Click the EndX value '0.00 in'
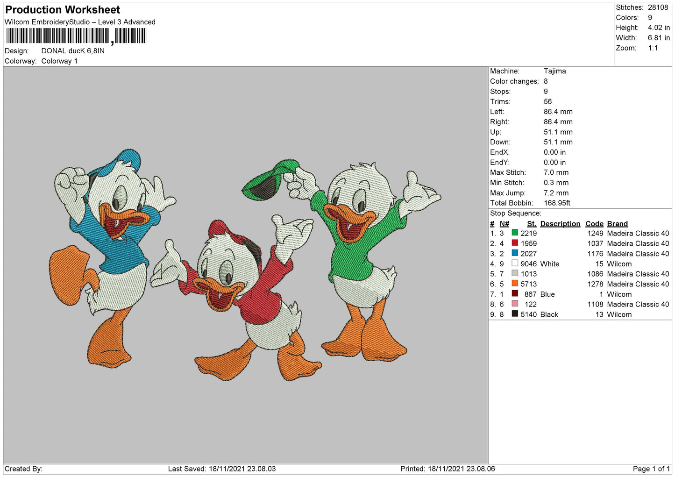Screen dimensions: 675x477 (554, 152)
